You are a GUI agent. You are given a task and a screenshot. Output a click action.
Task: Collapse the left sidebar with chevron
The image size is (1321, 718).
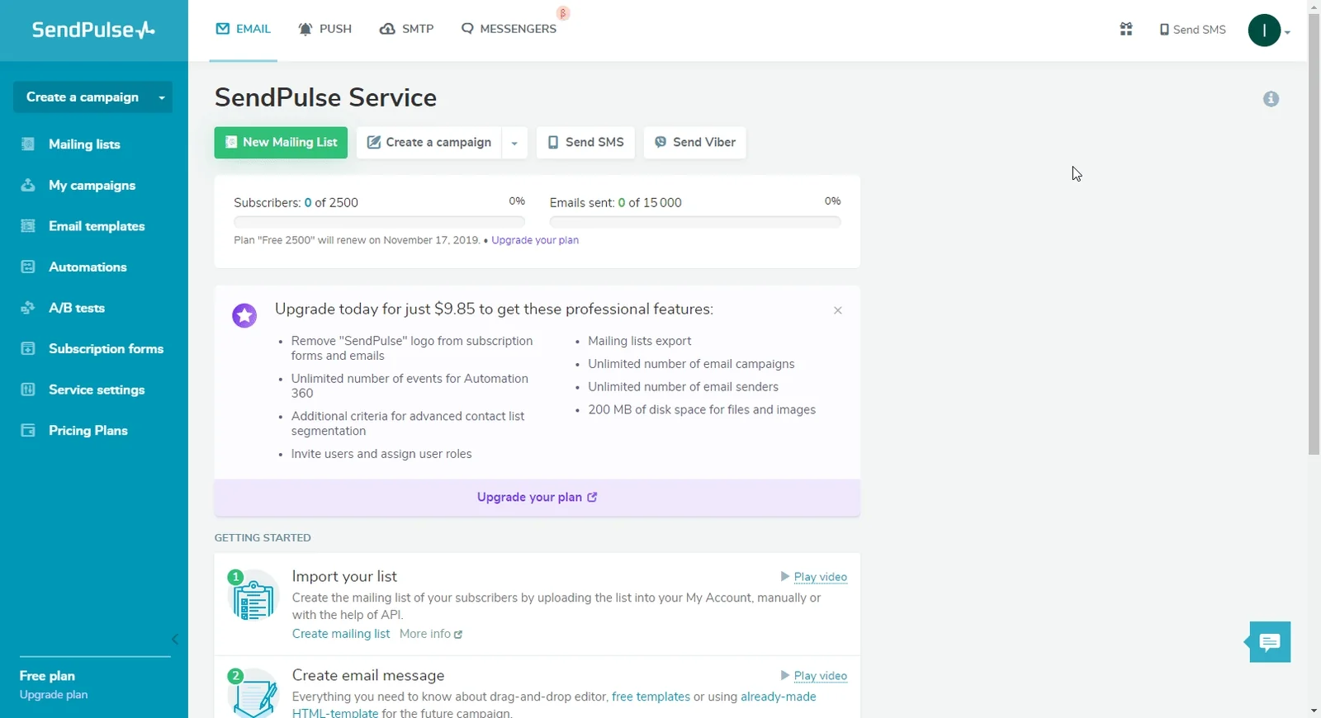point(175,640)
